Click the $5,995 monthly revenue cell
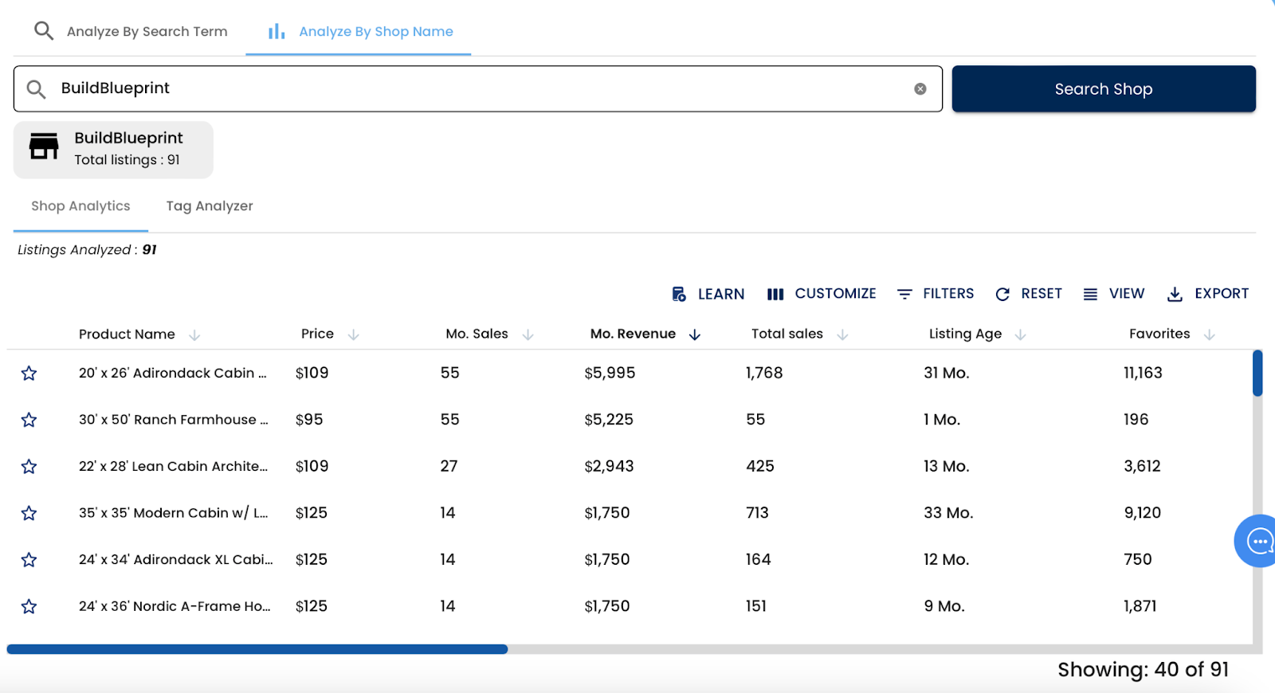Viewport: 1275px width, 693px height. (610, 373)
